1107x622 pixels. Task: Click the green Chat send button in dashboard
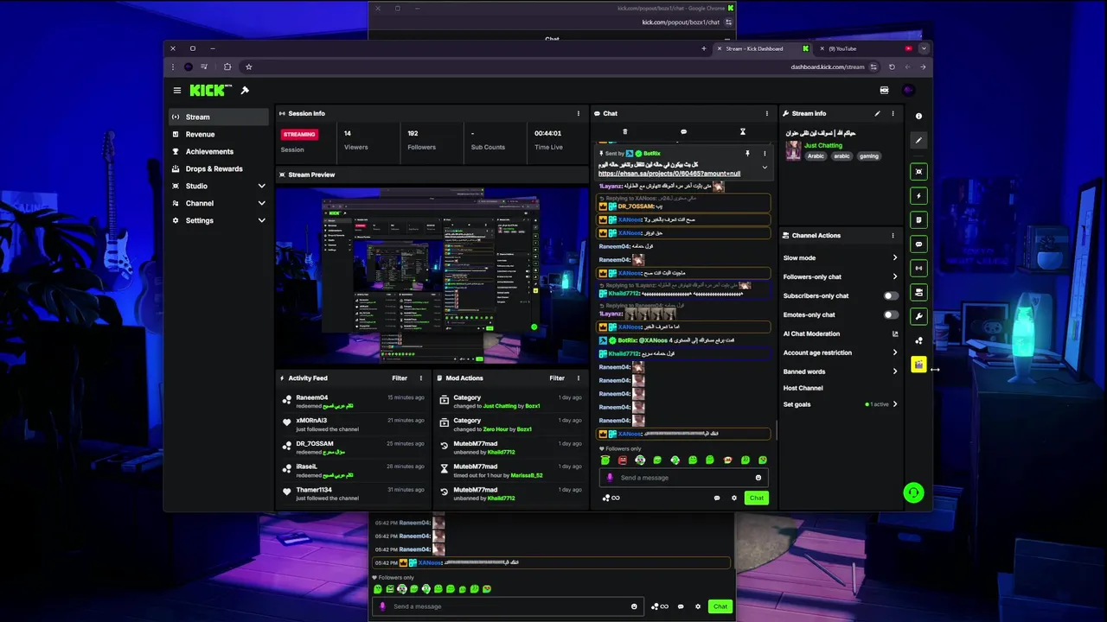757,498
